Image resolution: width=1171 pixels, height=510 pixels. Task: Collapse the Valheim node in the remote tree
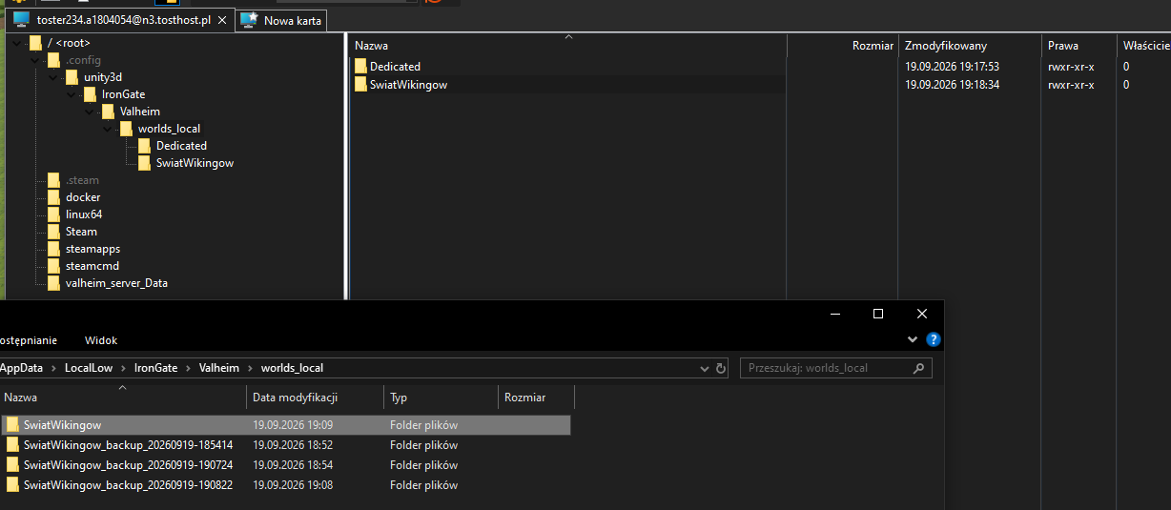89,112
